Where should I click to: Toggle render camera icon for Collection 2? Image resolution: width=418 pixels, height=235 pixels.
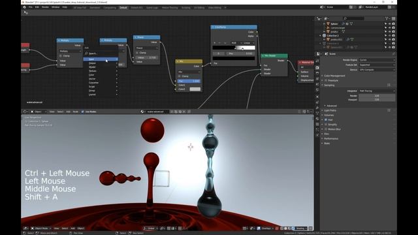point(393,35)
